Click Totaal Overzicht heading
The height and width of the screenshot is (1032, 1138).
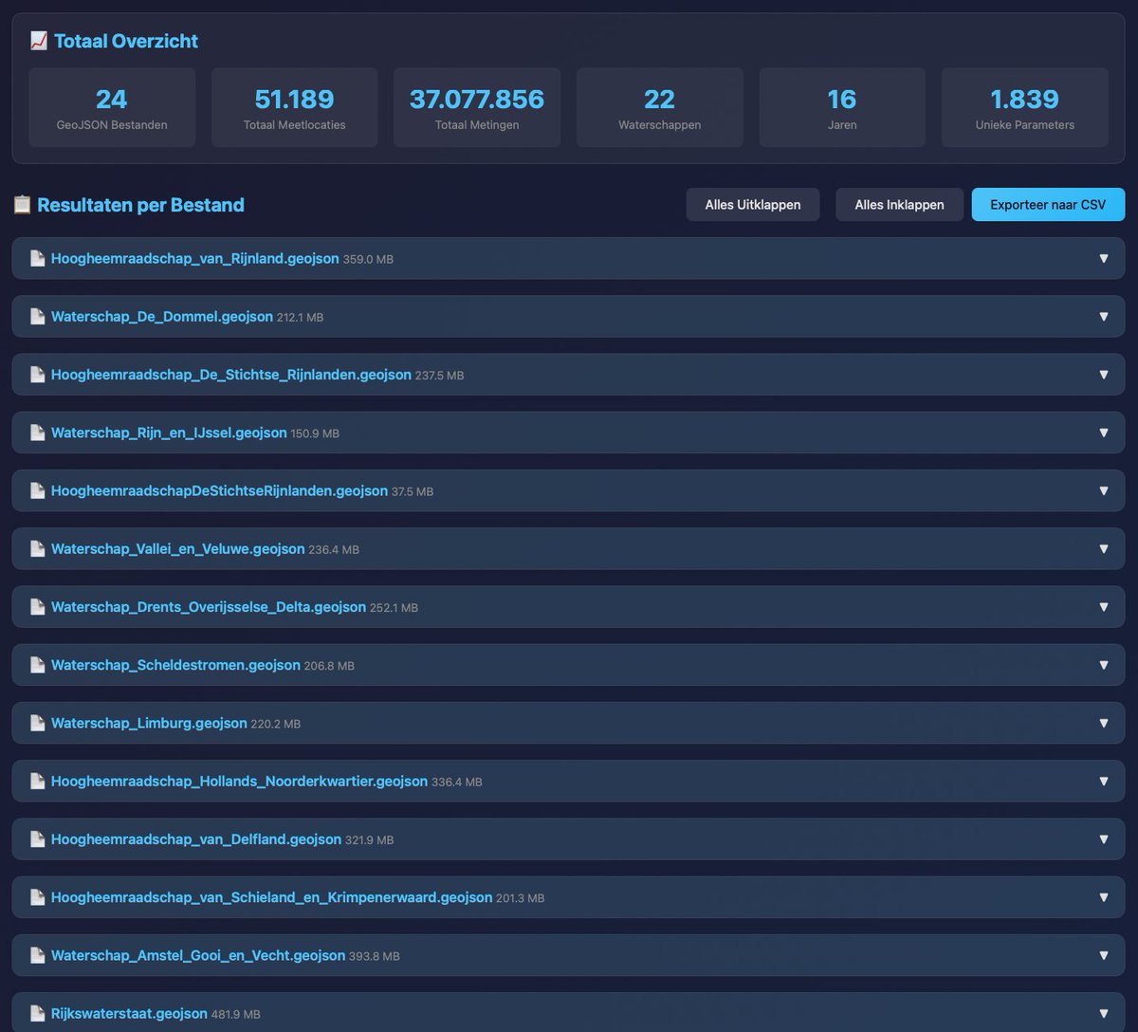[126, 41]
